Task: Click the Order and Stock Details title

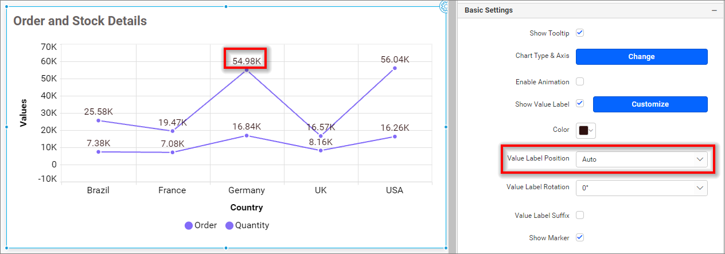Action: 80,21
